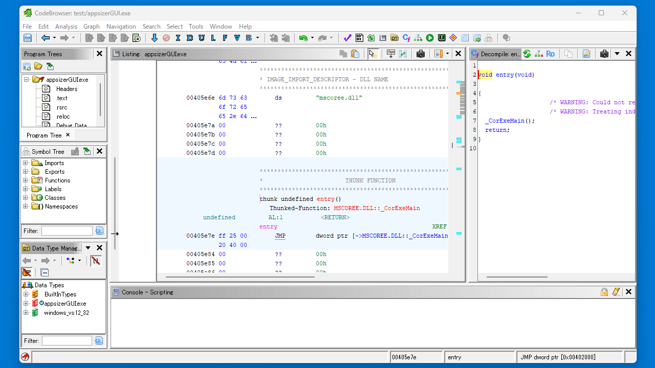
Task: Toggle navigation direction down arrow
Action: pyautogui.click(x=154, y=38)
